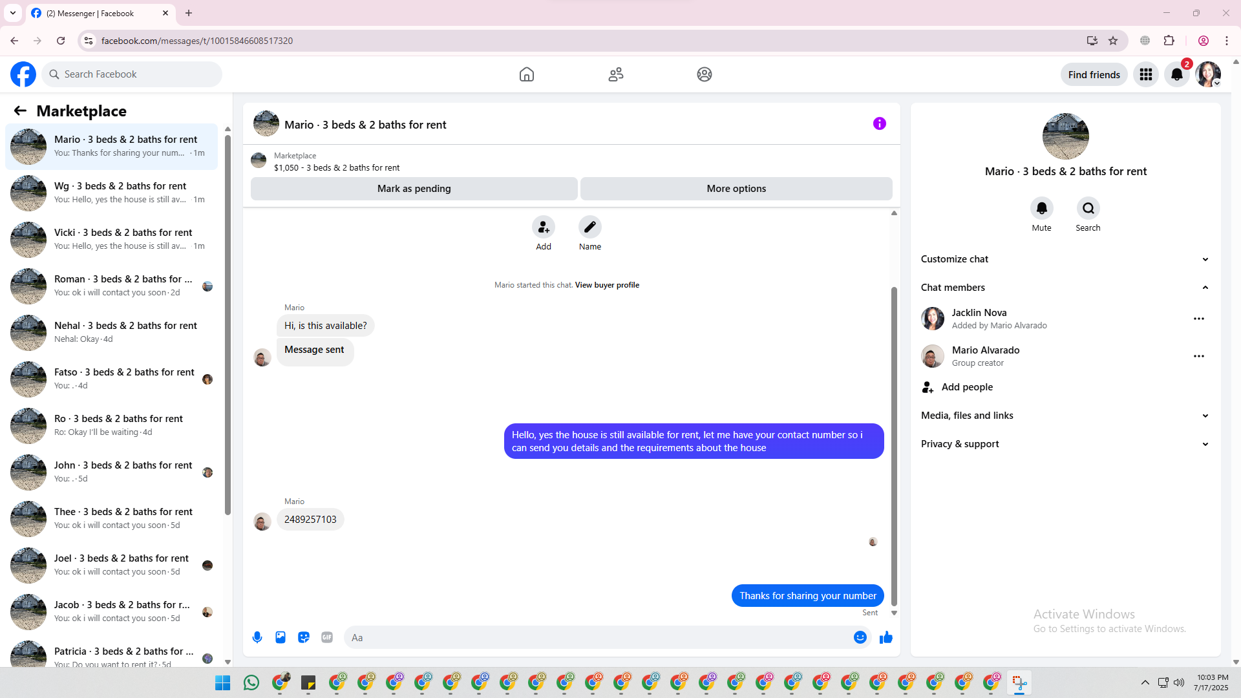Go back from Marketplace with the arrow
Viewport: 1241px width, 698px height.
[x=20, y=111]
